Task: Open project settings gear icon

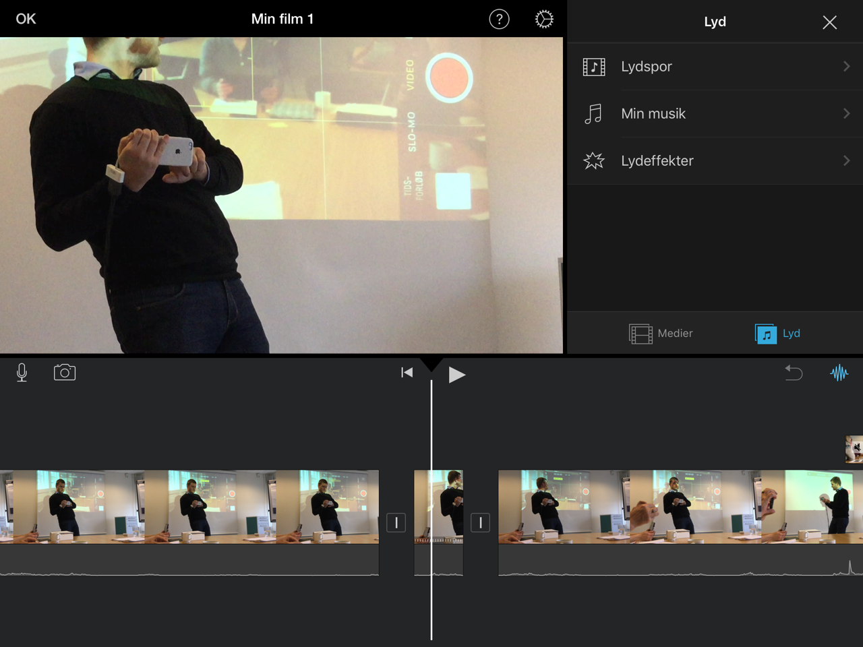Action: click(x=544, y=20)
